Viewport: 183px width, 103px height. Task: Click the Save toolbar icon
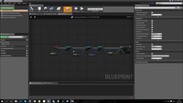pos(39,9)
